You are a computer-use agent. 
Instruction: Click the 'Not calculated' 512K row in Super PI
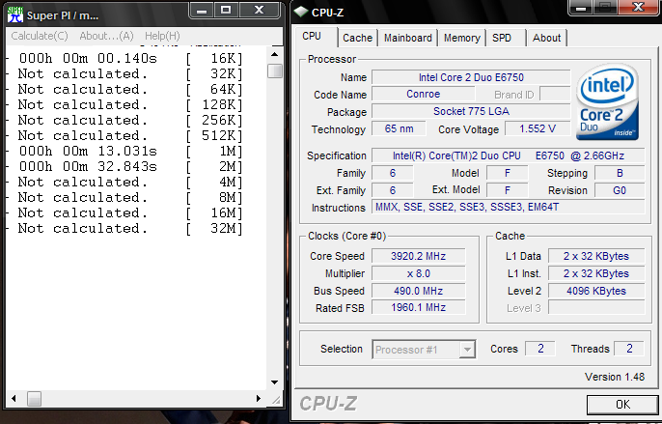coord(130,135)
